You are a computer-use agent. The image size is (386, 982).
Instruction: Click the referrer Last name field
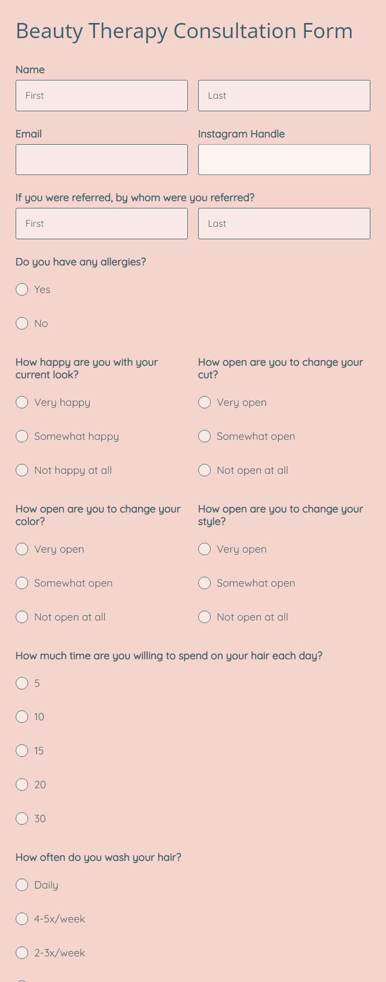[284, 224]
